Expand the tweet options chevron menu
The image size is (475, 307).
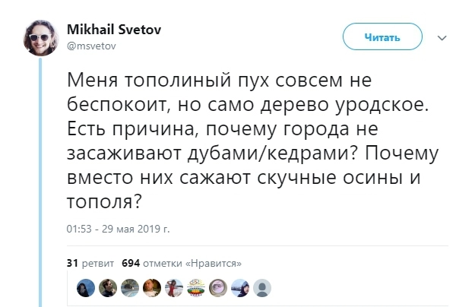443,37
